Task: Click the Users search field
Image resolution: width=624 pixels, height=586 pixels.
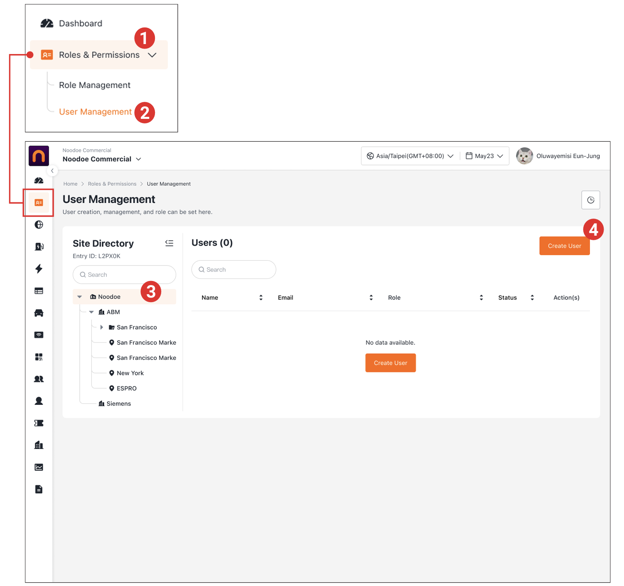Action: (x=234, y=270)
